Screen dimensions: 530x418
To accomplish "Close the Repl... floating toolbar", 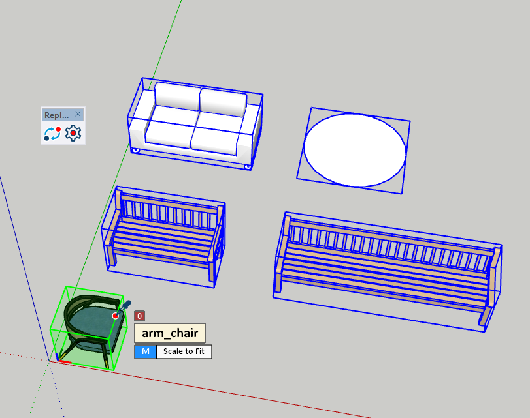I will tap(78, 114).
